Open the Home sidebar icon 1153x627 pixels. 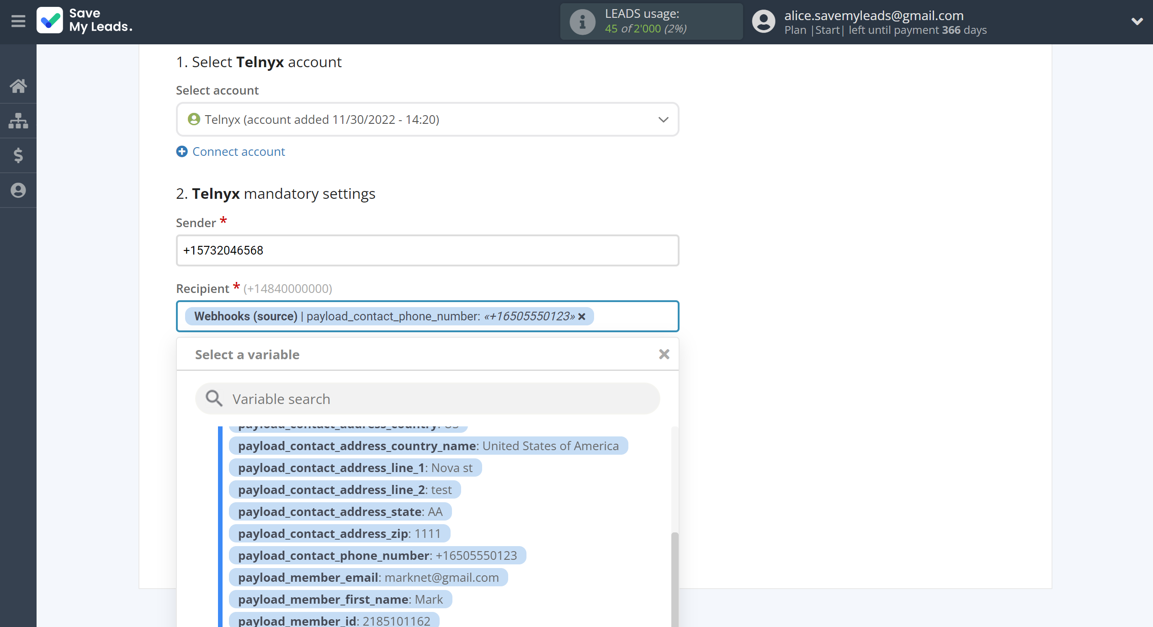18,86
